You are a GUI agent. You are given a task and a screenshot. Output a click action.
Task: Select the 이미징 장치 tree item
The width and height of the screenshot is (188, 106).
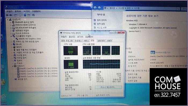point(21,58)
